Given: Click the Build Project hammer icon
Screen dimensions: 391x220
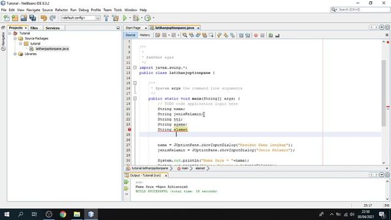Looking at the screenshot, I should click(106, 18).
